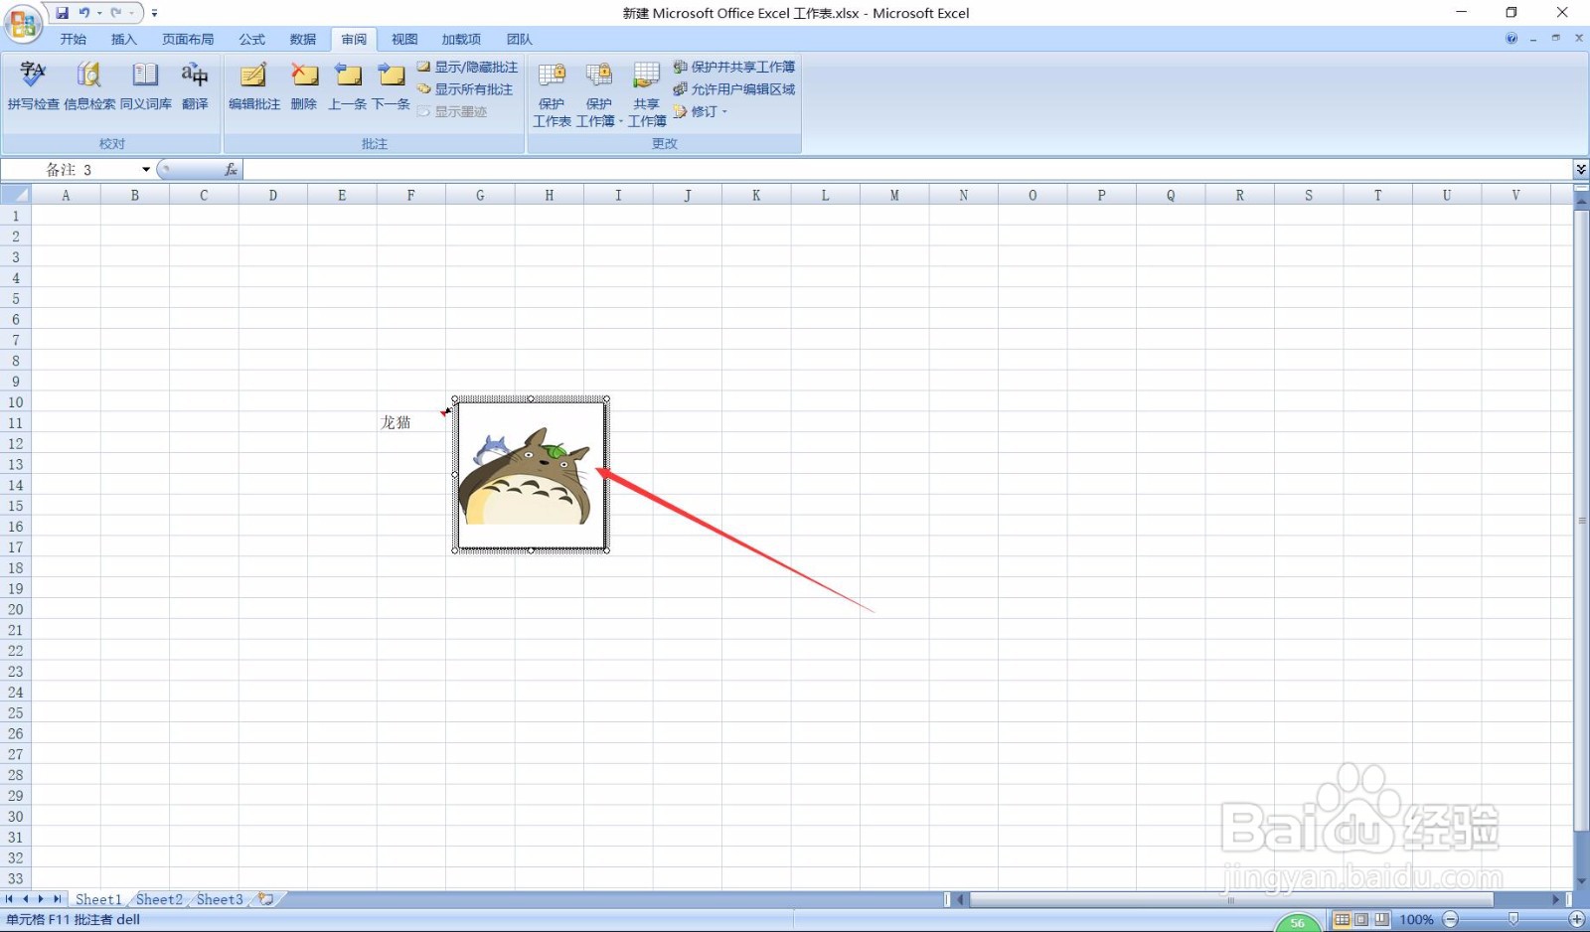1590x932 pixels.
Task: Click the formula bar input
Action: 907,170
